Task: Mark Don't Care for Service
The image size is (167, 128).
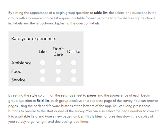Action: coord(58,80)
